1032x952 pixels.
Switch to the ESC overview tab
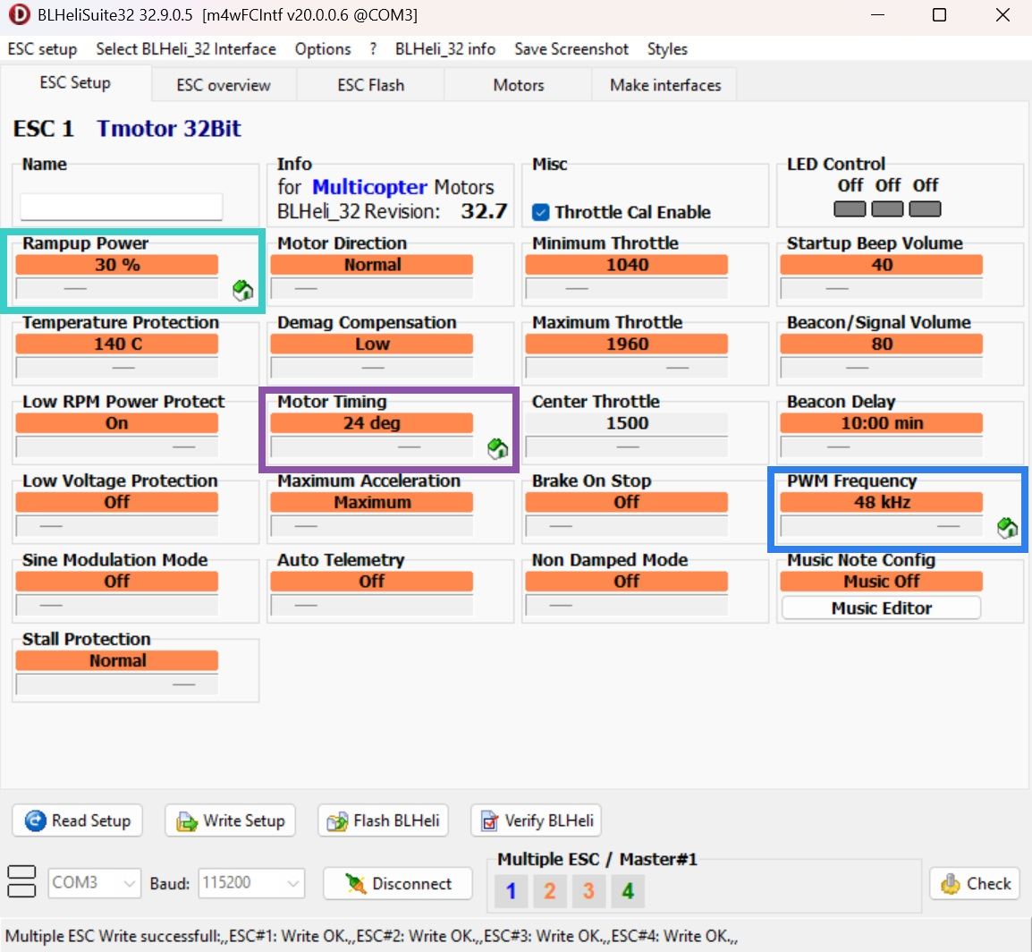pos(224,85)
